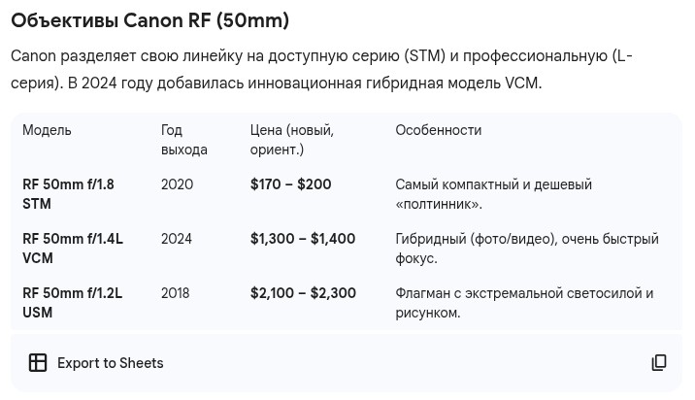
Task: Click the copy table icon
Action: click(659, 363)
